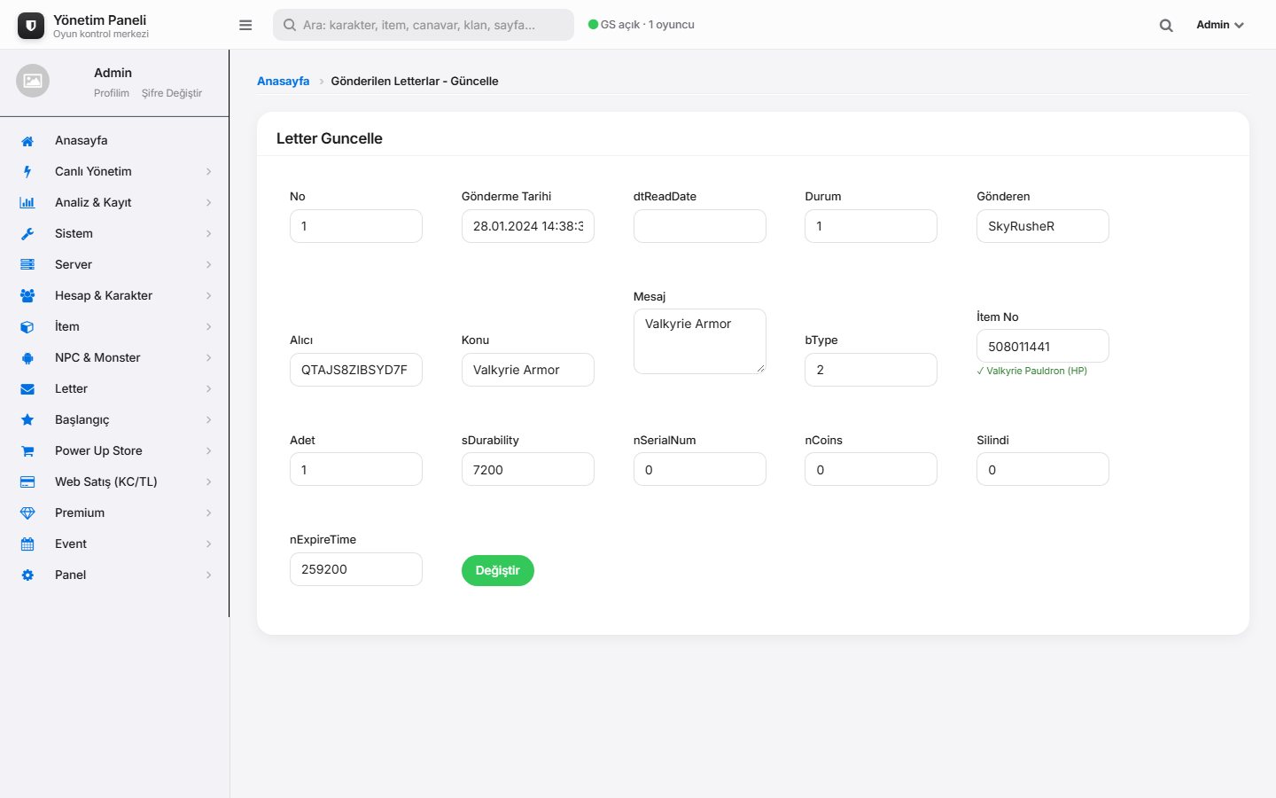Image resolution: width=1276 pixels, height=798 pixels.
Task: Click the Letter envelope icon
Action: pyautogui.click(x=27, y=389)
